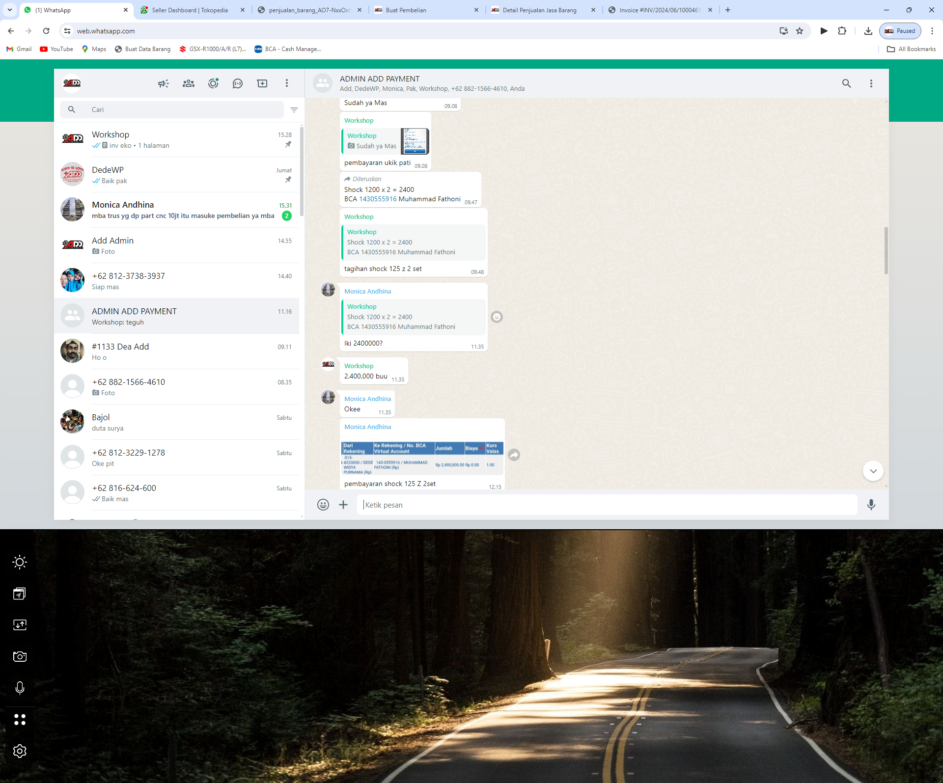Open the Communities icon in sidebar header
The image size is (943, 783).
189,83
